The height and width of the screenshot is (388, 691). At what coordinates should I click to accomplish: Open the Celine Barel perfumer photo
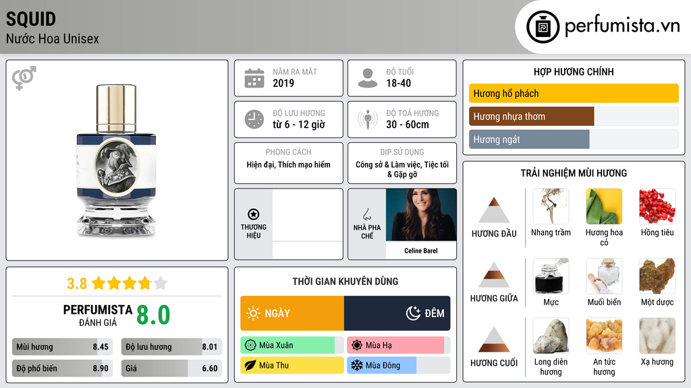[x=421, y=215]
